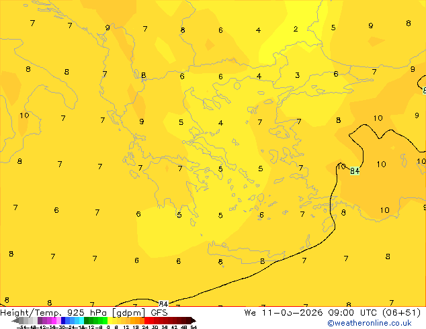The image size is (426, 329).
Task: Click the grey left arrow end of legend
Action: (15, 320)
